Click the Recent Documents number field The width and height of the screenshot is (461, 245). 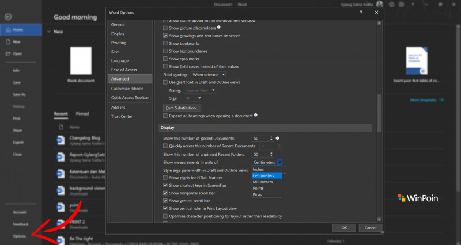point(260,138)
